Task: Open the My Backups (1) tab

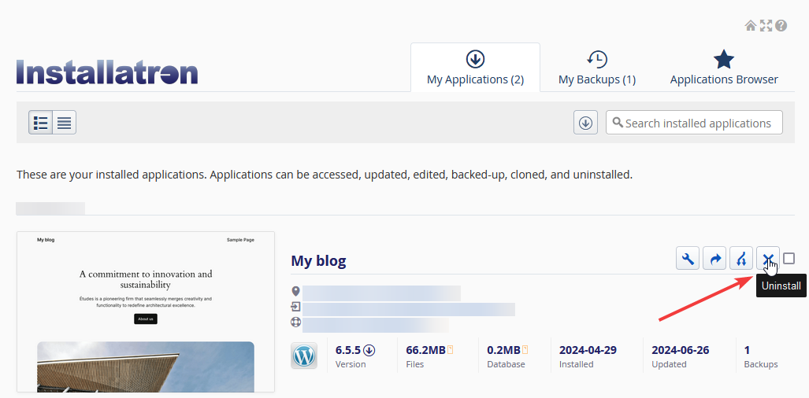Action: (x=597, y=68)
